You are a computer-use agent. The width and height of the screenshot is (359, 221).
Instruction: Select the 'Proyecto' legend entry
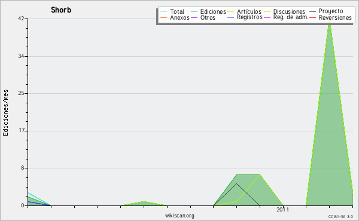coord(331,11)
